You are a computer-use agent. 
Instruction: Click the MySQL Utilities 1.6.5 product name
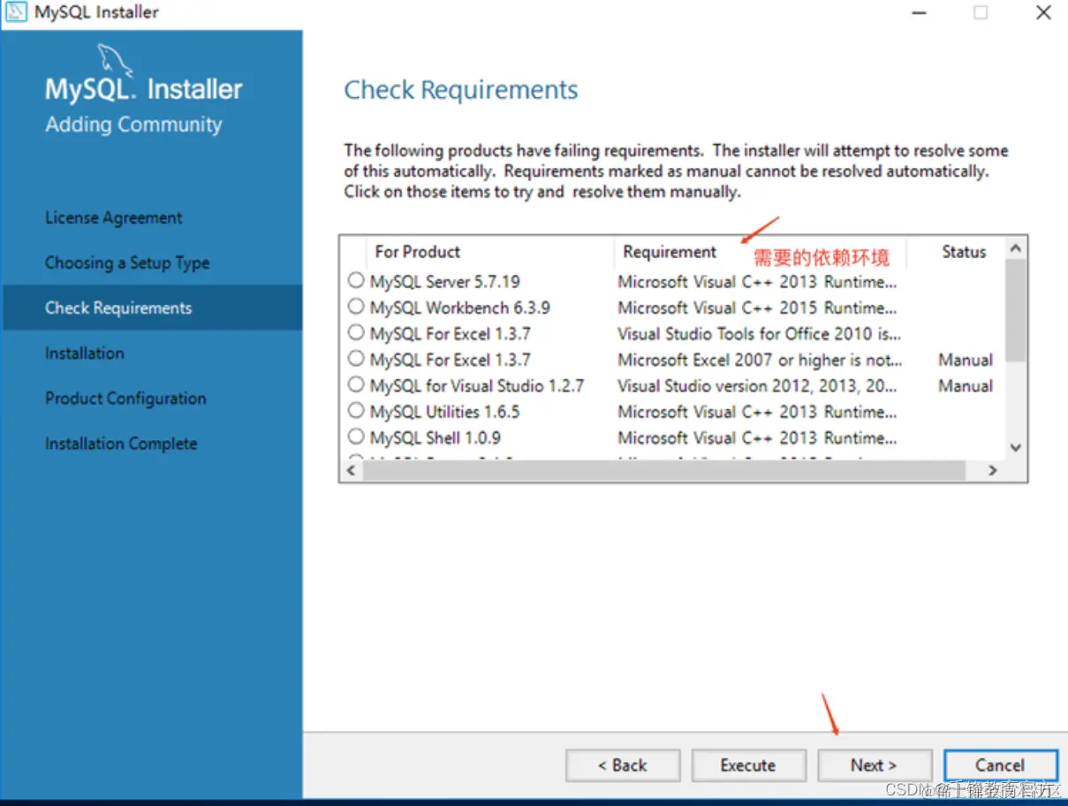click(445, 411)
